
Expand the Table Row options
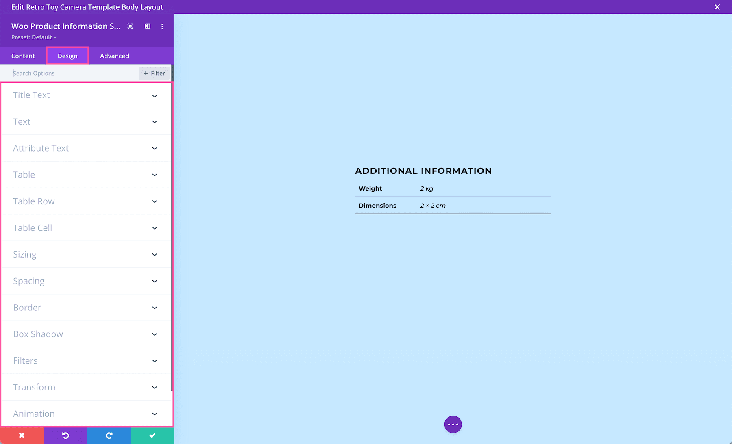(87, 201)
